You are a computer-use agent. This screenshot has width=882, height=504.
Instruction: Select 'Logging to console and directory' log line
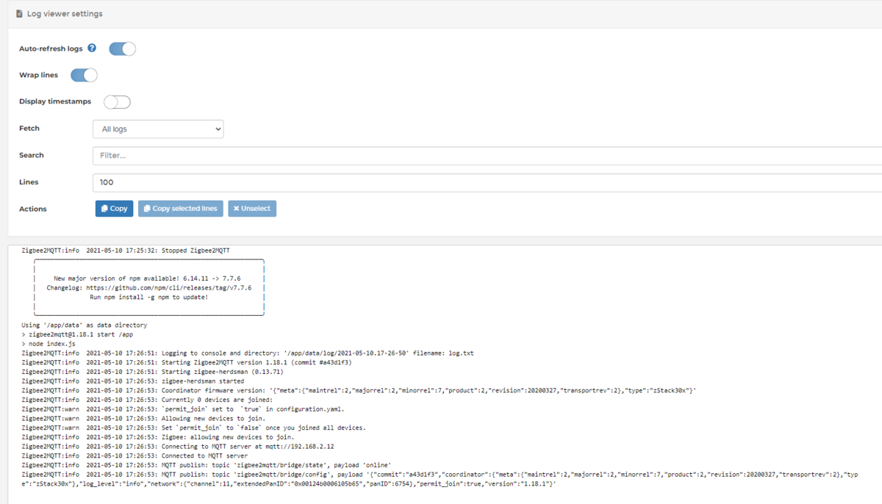248,353
